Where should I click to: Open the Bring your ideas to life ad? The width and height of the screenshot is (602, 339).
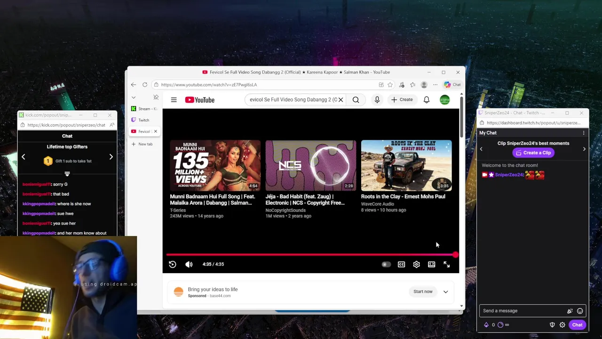[x=213, y=290]
